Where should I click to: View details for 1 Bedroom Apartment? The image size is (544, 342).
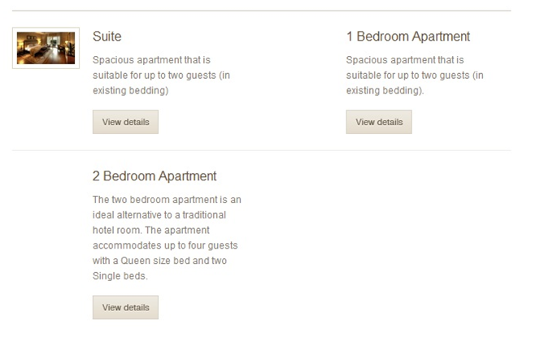click(379, 122)
